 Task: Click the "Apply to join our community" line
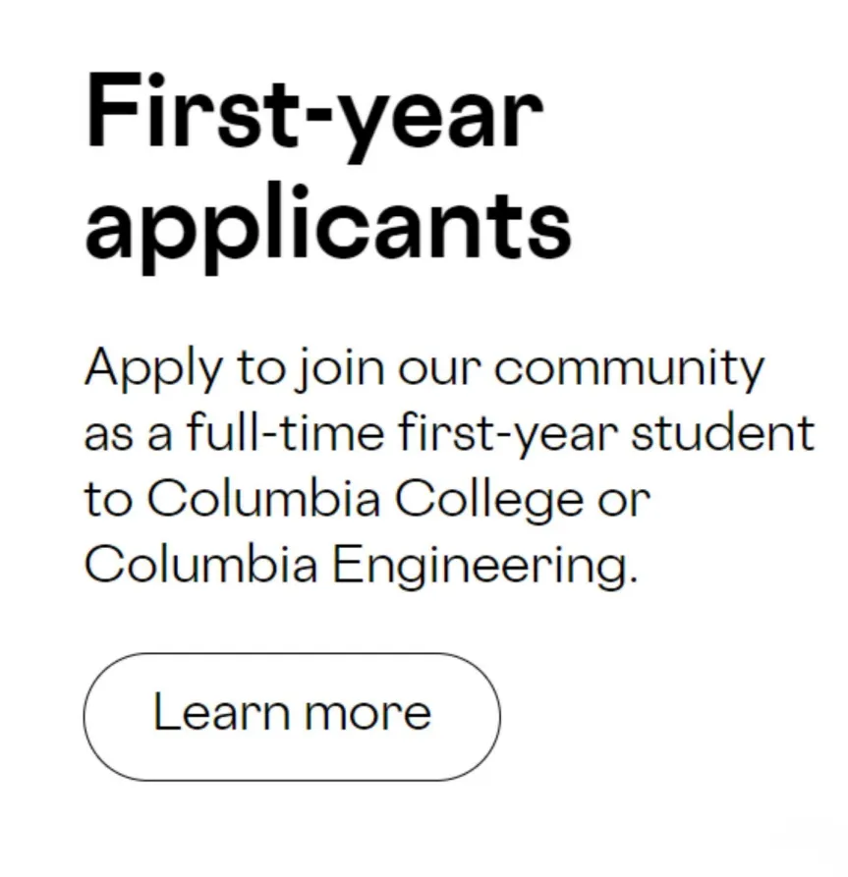coord(424,369)
